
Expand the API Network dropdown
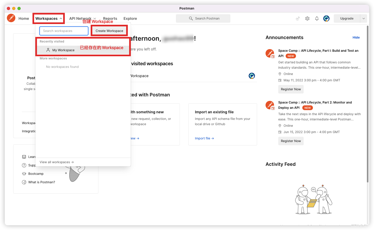[83, 18]
